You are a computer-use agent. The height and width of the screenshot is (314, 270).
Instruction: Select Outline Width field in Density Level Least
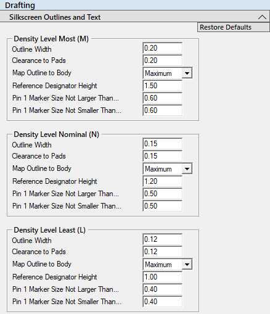coord(162,239)
